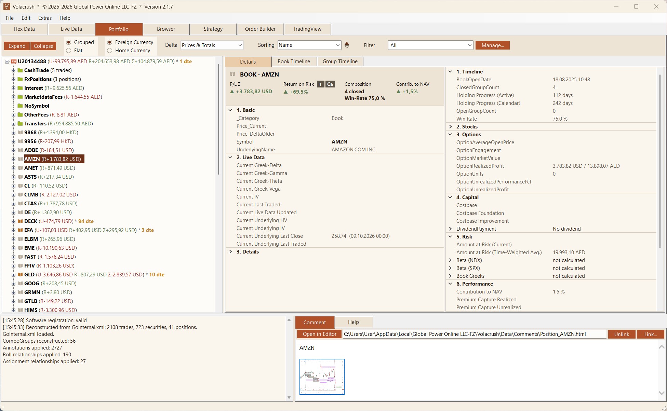
Task: Open the Filter All dropdown
Action: coord(430,45)
